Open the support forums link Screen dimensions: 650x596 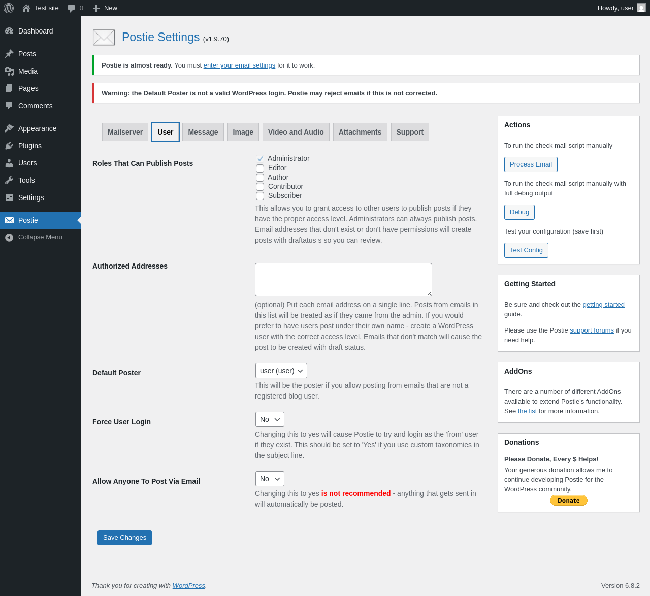[x=592, y=330]
